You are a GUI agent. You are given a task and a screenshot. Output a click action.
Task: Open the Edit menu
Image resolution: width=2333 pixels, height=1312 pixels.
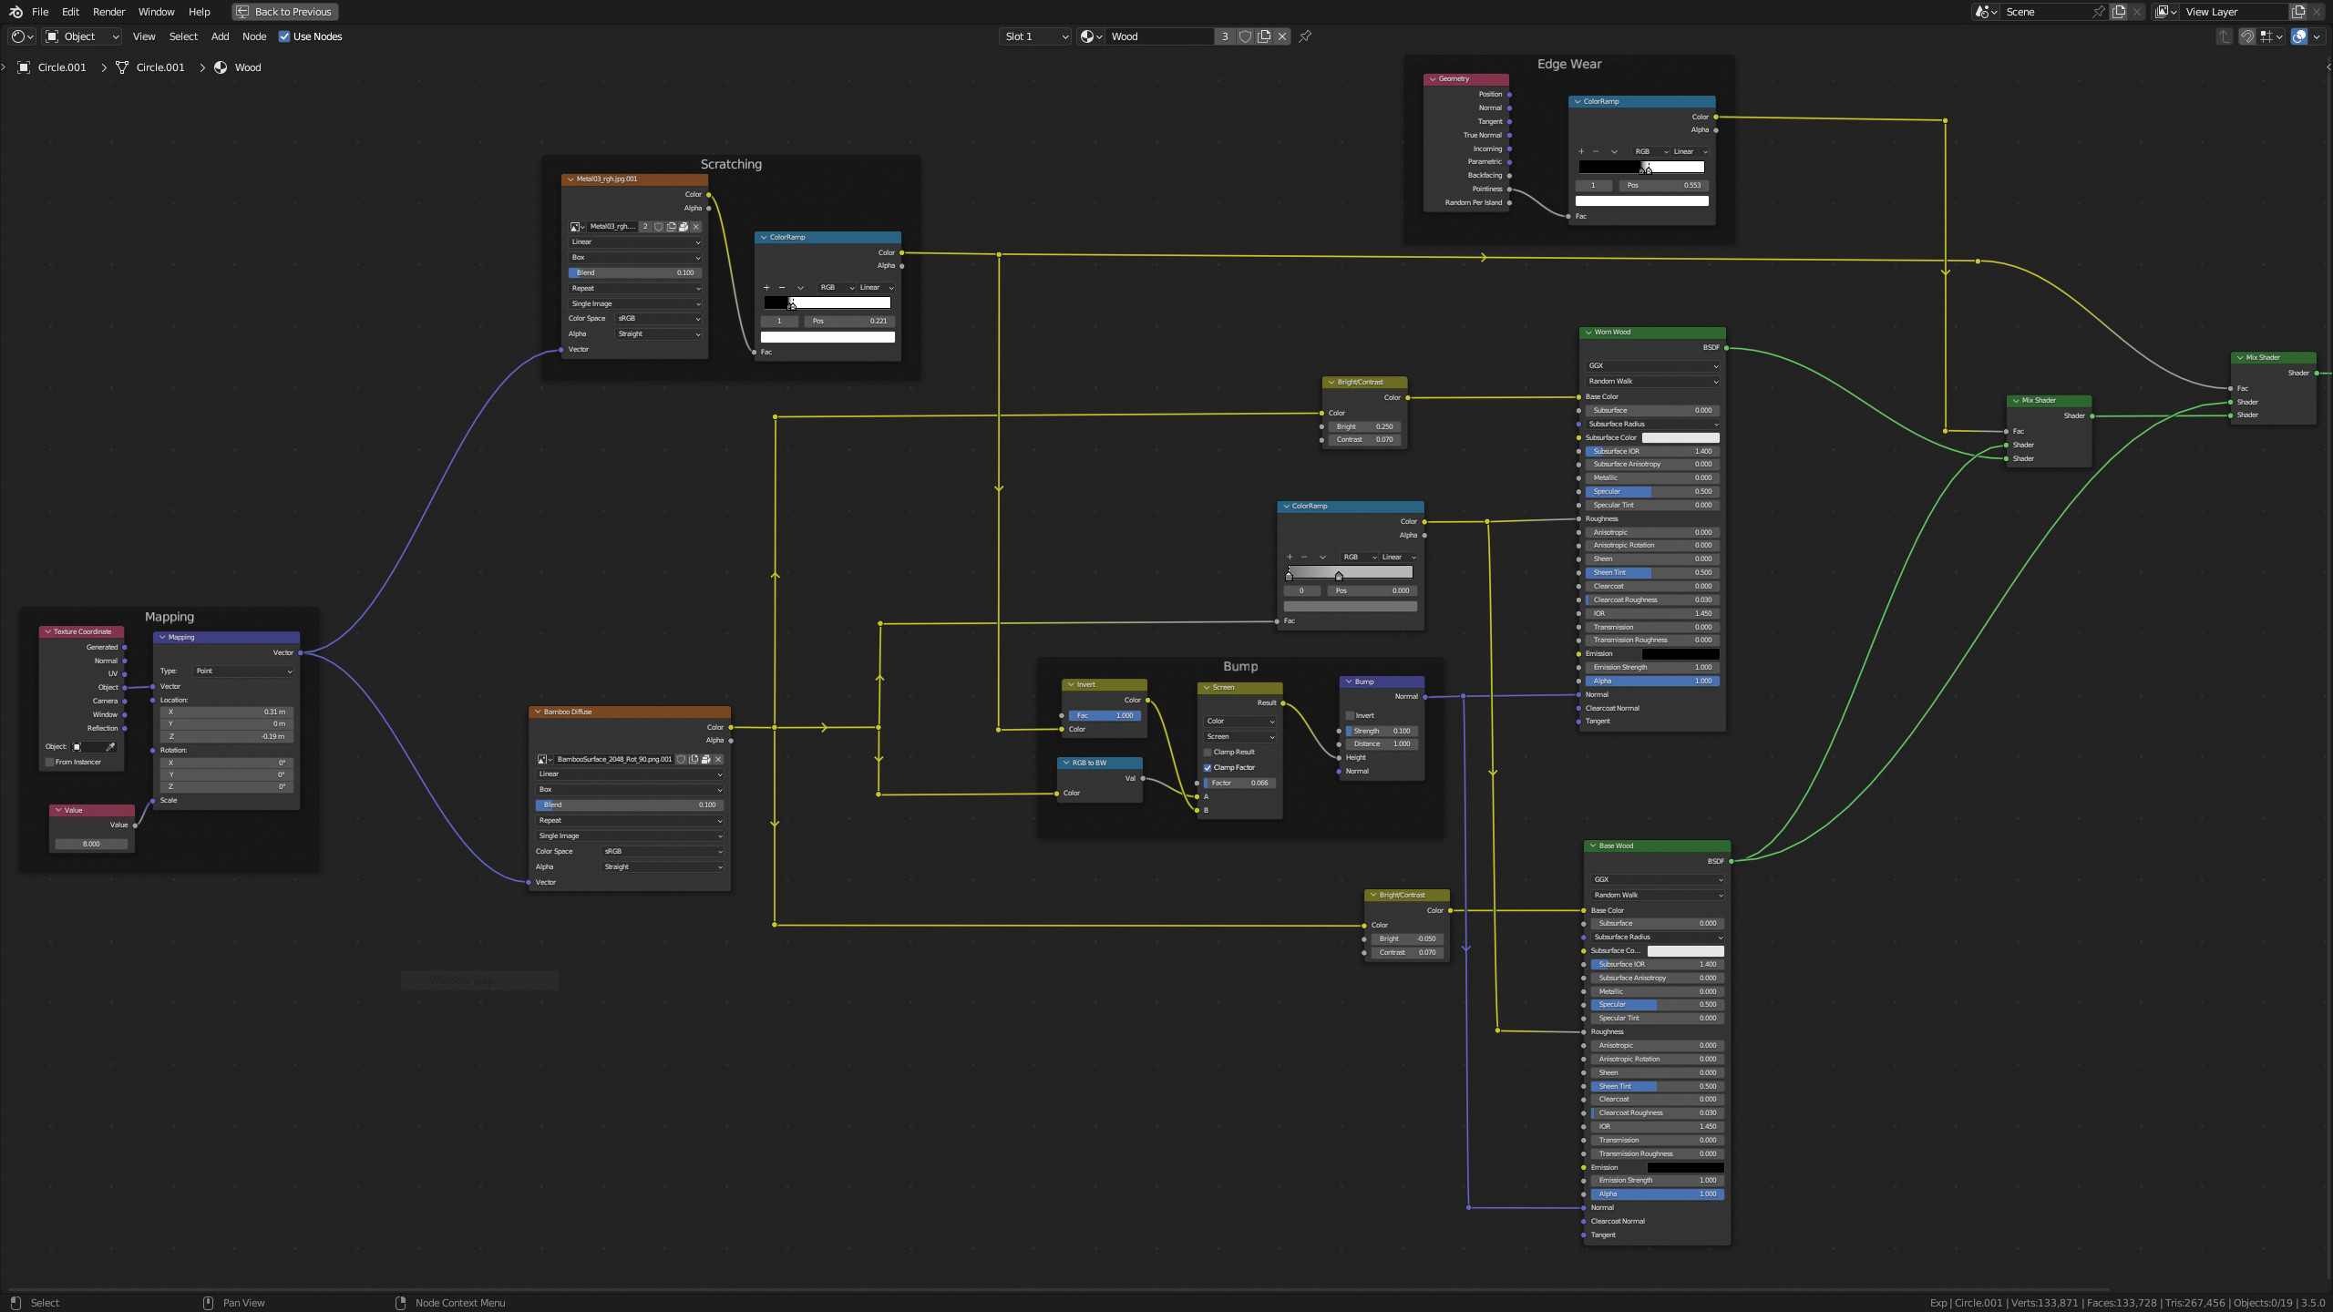(70, 12)
